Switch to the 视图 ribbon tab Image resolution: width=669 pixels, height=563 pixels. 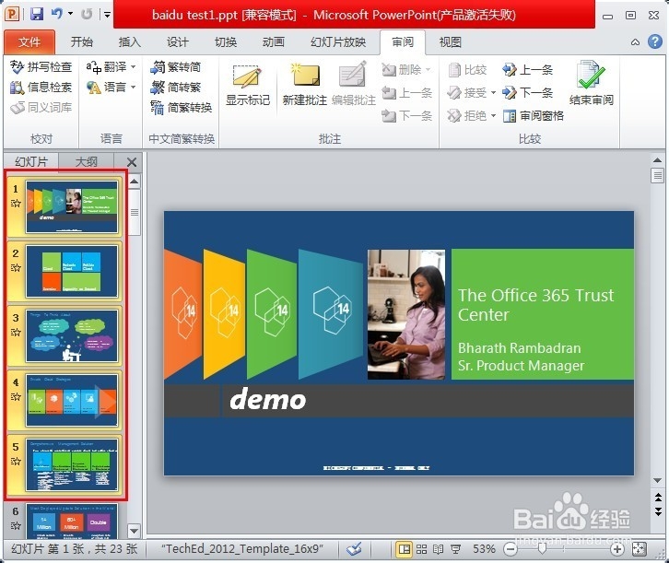[x=450, y=41]
